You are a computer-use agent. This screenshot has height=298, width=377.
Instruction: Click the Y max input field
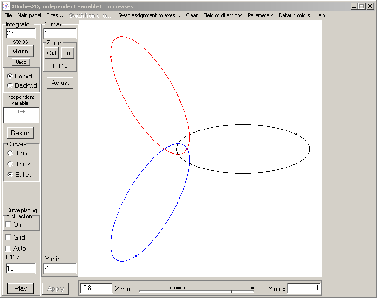60,33
